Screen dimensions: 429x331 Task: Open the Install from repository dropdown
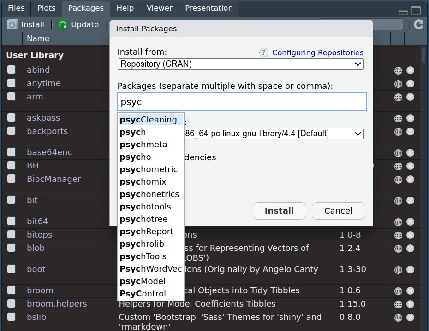240,64
